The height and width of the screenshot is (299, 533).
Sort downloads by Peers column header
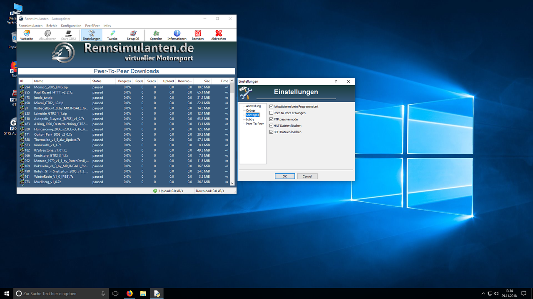[x=139, y=81]
